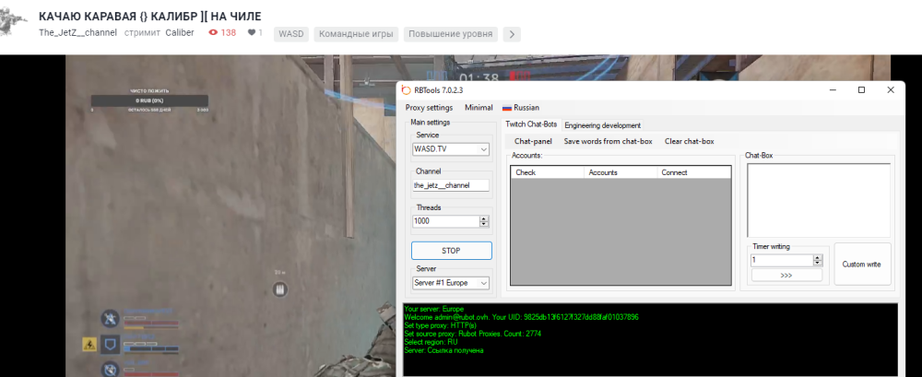Click the Clear chat-box toolbar item
The height and width of the screenshot is (377, 922).
(x=689, y=141)
